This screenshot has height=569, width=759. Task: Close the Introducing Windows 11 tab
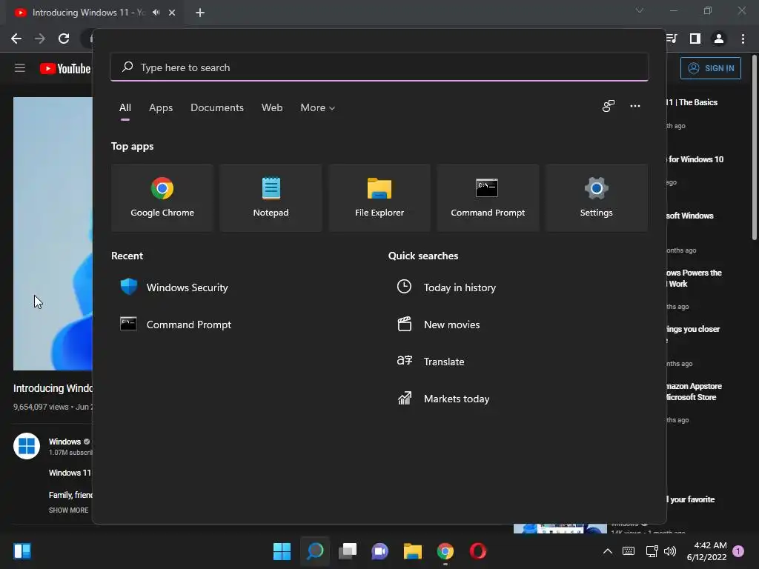(172, 13)
